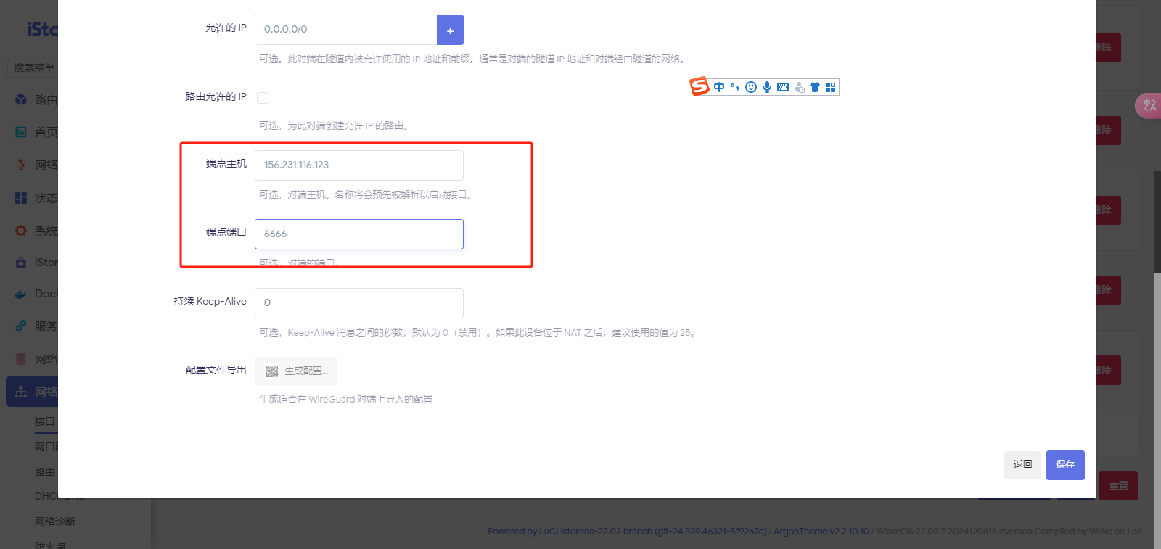Toggle Chinese/English input mode on IME bar
Viewport: 1161px width, 549px height.
tap(719, 87)
